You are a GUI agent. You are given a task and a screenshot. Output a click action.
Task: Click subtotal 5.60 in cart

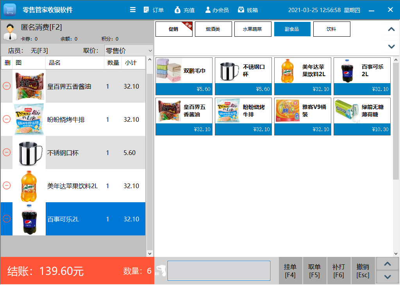(129, 153)
